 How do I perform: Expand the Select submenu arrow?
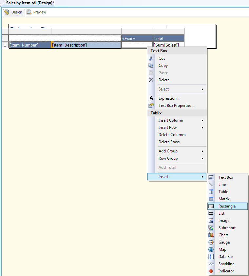(x=202, y=89)
